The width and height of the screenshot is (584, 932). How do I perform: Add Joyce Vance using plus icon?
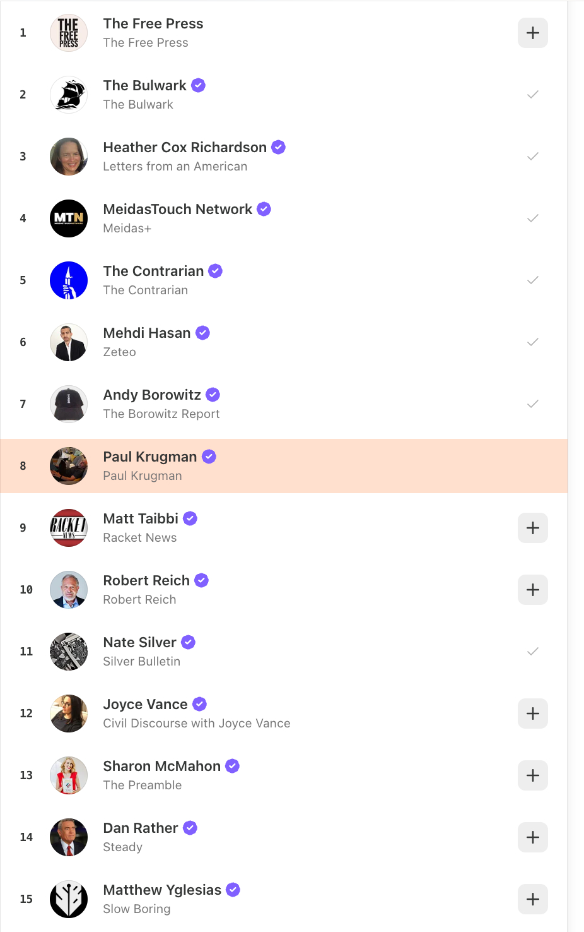coord(532,714)
